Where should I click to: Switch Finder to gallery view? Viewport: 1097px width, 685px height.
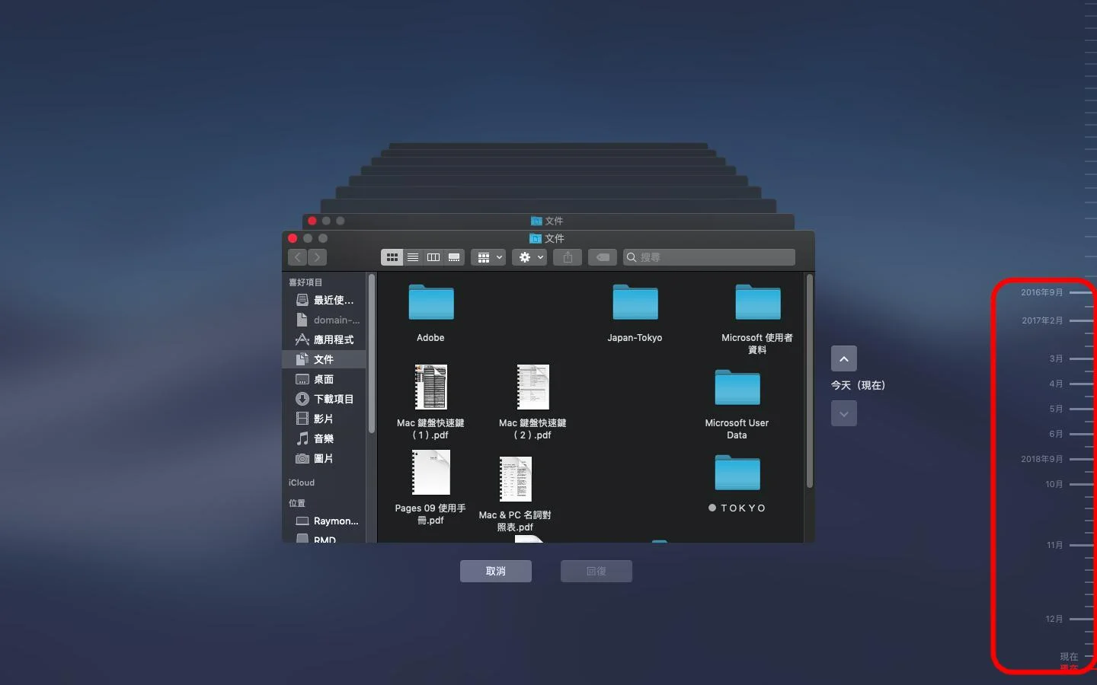[x=454, y=257]
